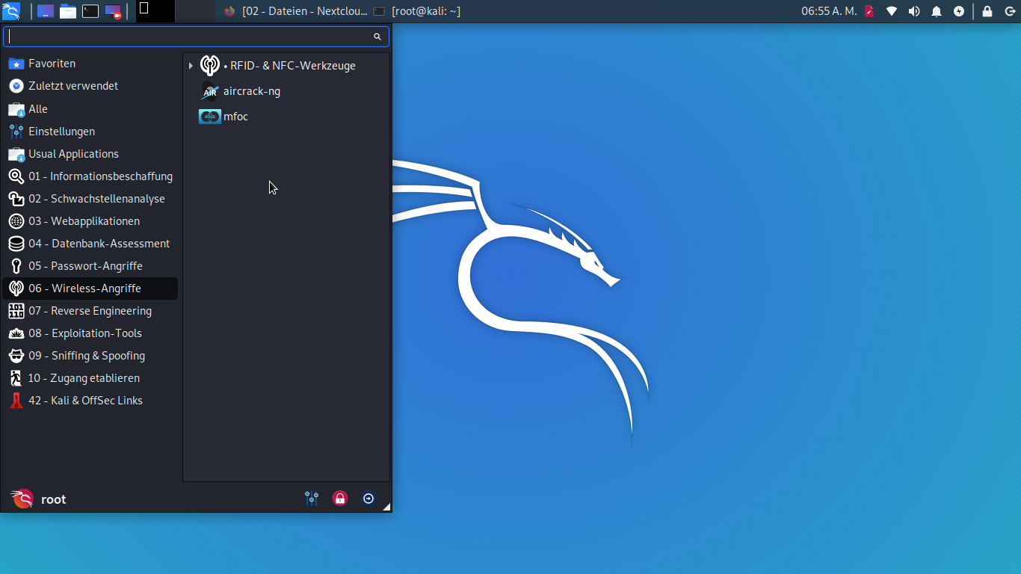Switch to Nextcloud Firefox window in taskbar

pyautogui.click(x=295, y=11)
